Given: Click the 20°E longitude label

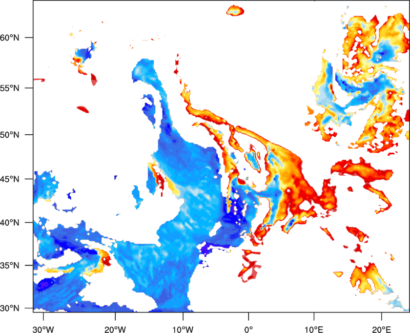Looking at the screenshot, I should coord(381,329).
